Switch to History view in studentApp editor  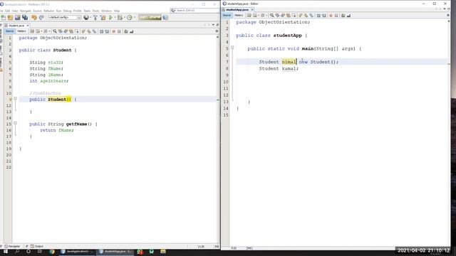(x=239, y=16)
